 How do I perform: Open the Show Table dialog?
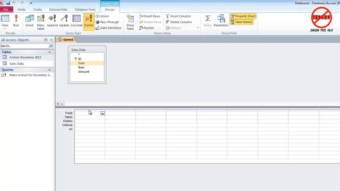(x=130, y=22)
